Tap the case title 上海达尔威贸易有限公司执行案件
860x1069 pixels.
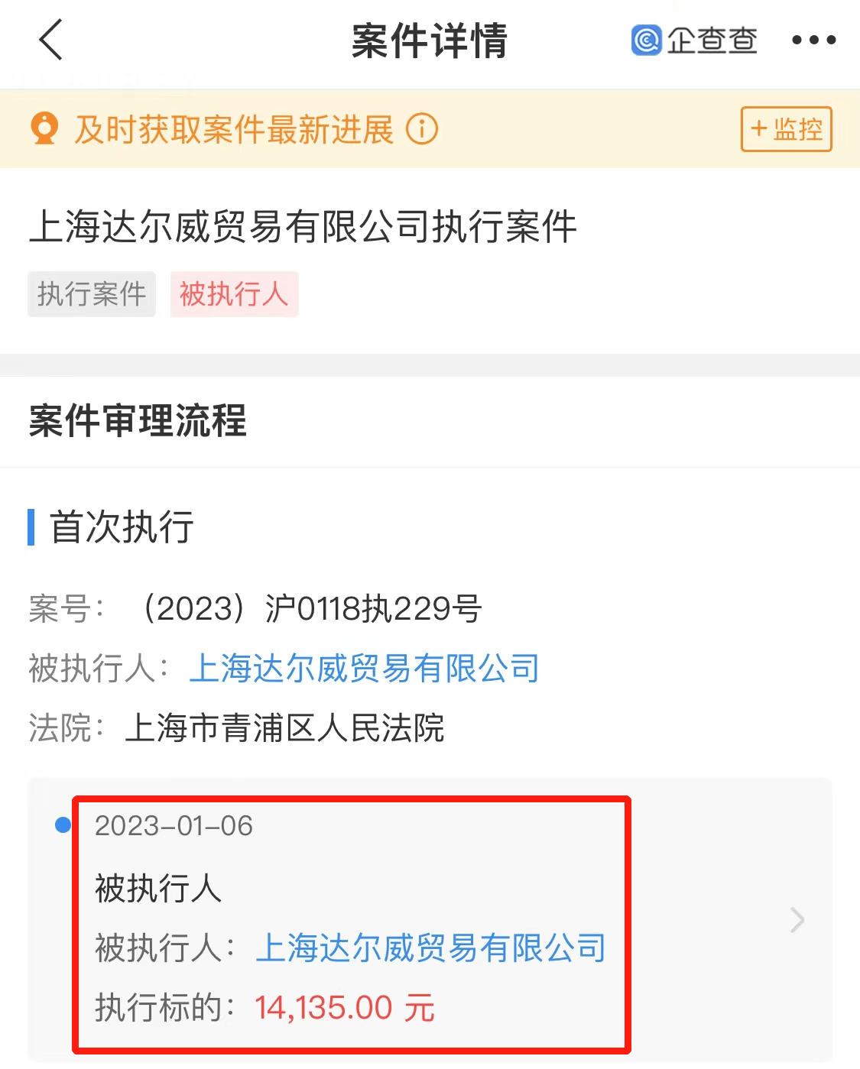303,227
